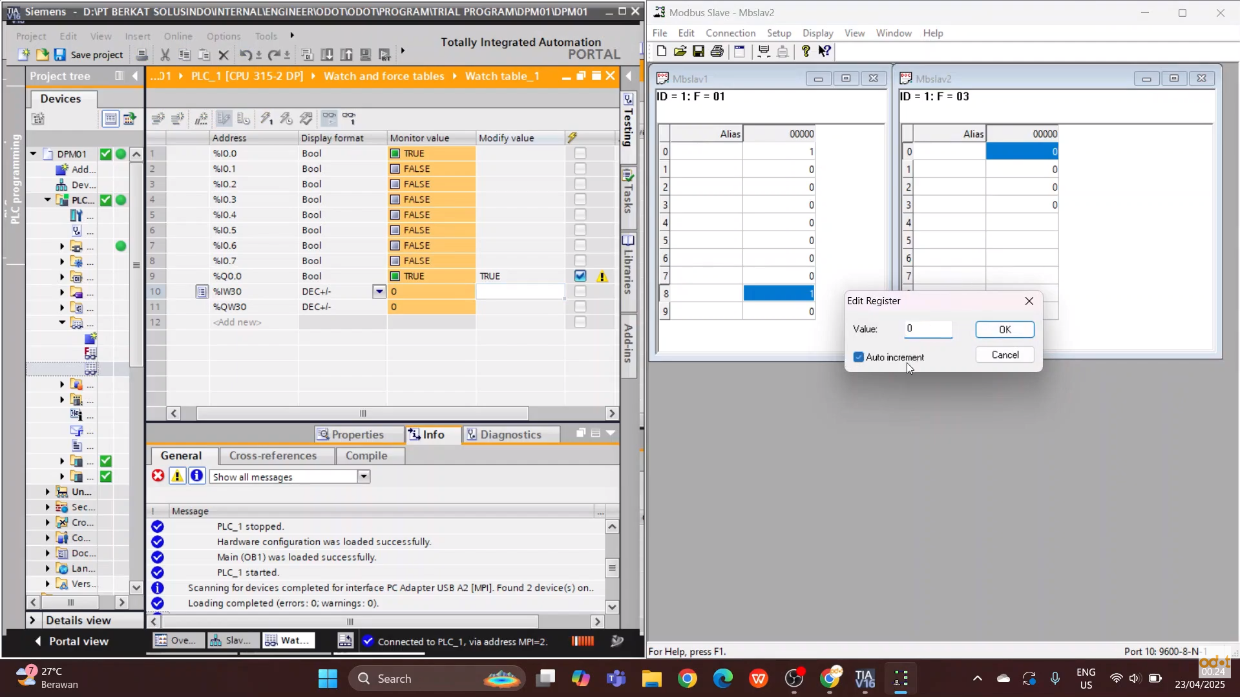
Task: Expand Sec... tree node
Action: 47,507
